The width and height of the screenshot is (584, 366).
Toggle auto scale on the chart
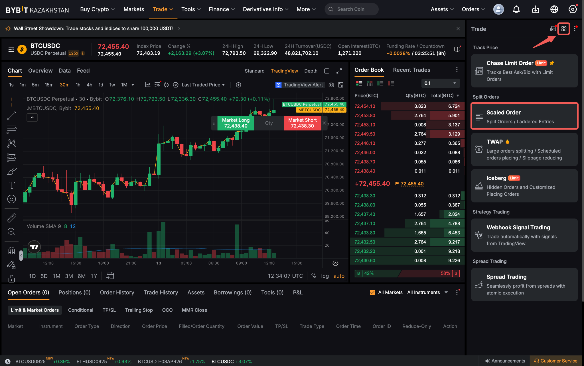pos(339,276)
